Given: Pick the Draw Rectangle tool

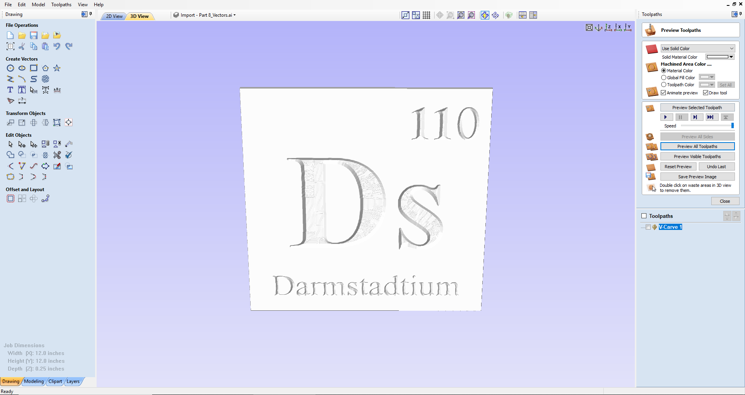Looking at the screenshot, I should point(34,68).
